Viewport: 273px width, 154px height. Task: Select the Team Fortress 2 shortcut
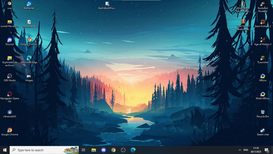coord(263,23)
